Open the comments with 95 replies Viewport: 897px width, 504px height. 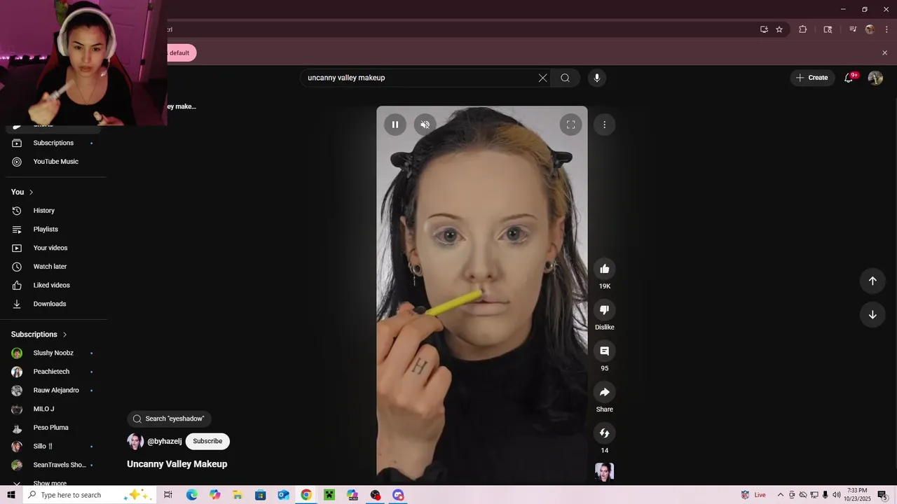pyautogui.click(x=605, y=351)
